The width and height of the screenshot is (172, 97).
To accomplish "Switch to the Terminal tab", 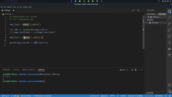I will [x=41, y=70].
